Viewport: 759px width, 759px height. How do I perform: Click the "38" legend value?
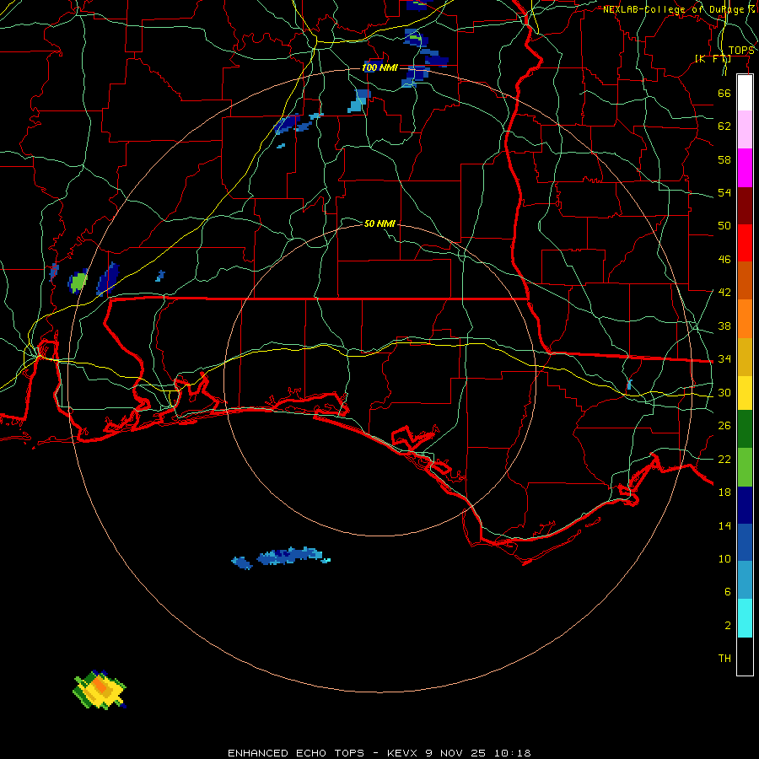tap(724, 326)
